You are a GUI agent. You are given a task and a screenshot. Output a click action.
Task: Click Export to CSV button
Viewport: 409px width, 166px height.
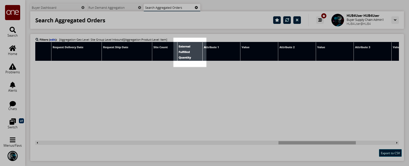pyautogui.click(x=390, y=153)
